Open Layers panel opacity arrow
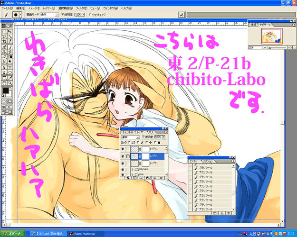The image size is (297, 237). 163,137
